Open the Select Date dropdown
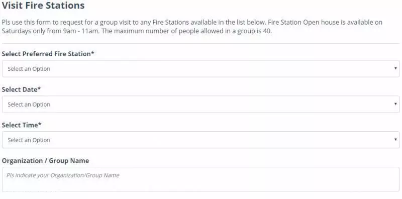 200,105
